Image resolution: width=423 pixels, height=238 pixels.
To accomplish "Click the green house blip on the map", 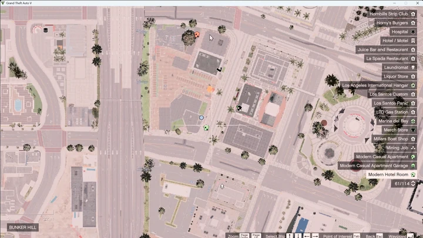I will (x=206, y=128).
